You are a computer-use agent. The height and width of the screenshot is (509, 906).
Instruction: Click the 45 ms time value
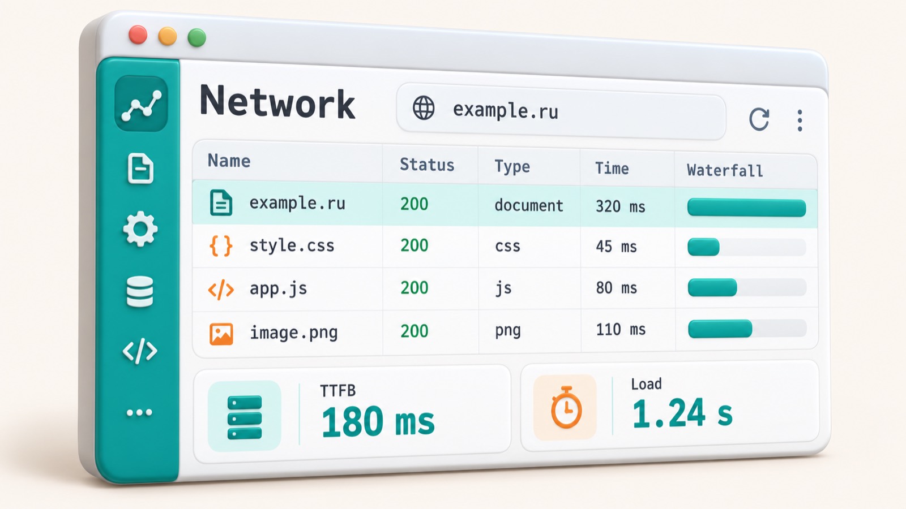coord(616,247)
